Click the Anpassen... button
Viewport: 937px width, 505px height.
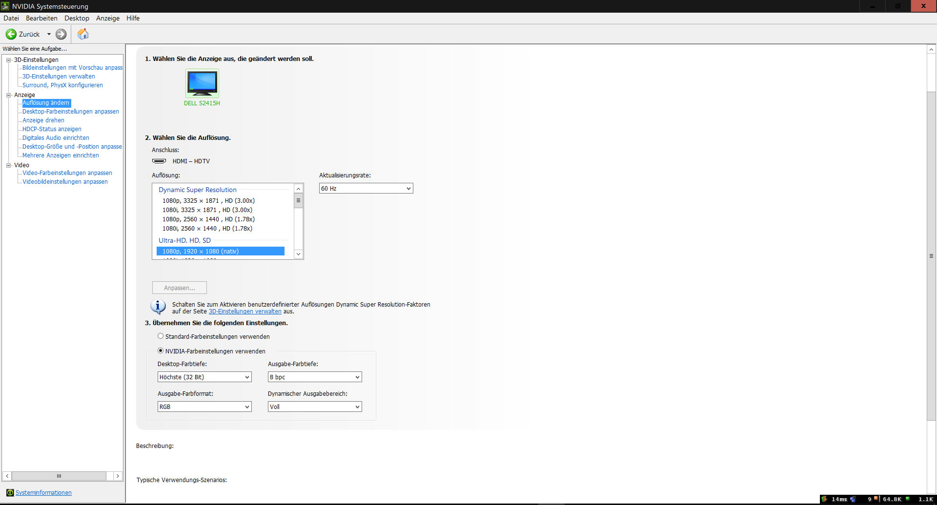coord(180,288)
